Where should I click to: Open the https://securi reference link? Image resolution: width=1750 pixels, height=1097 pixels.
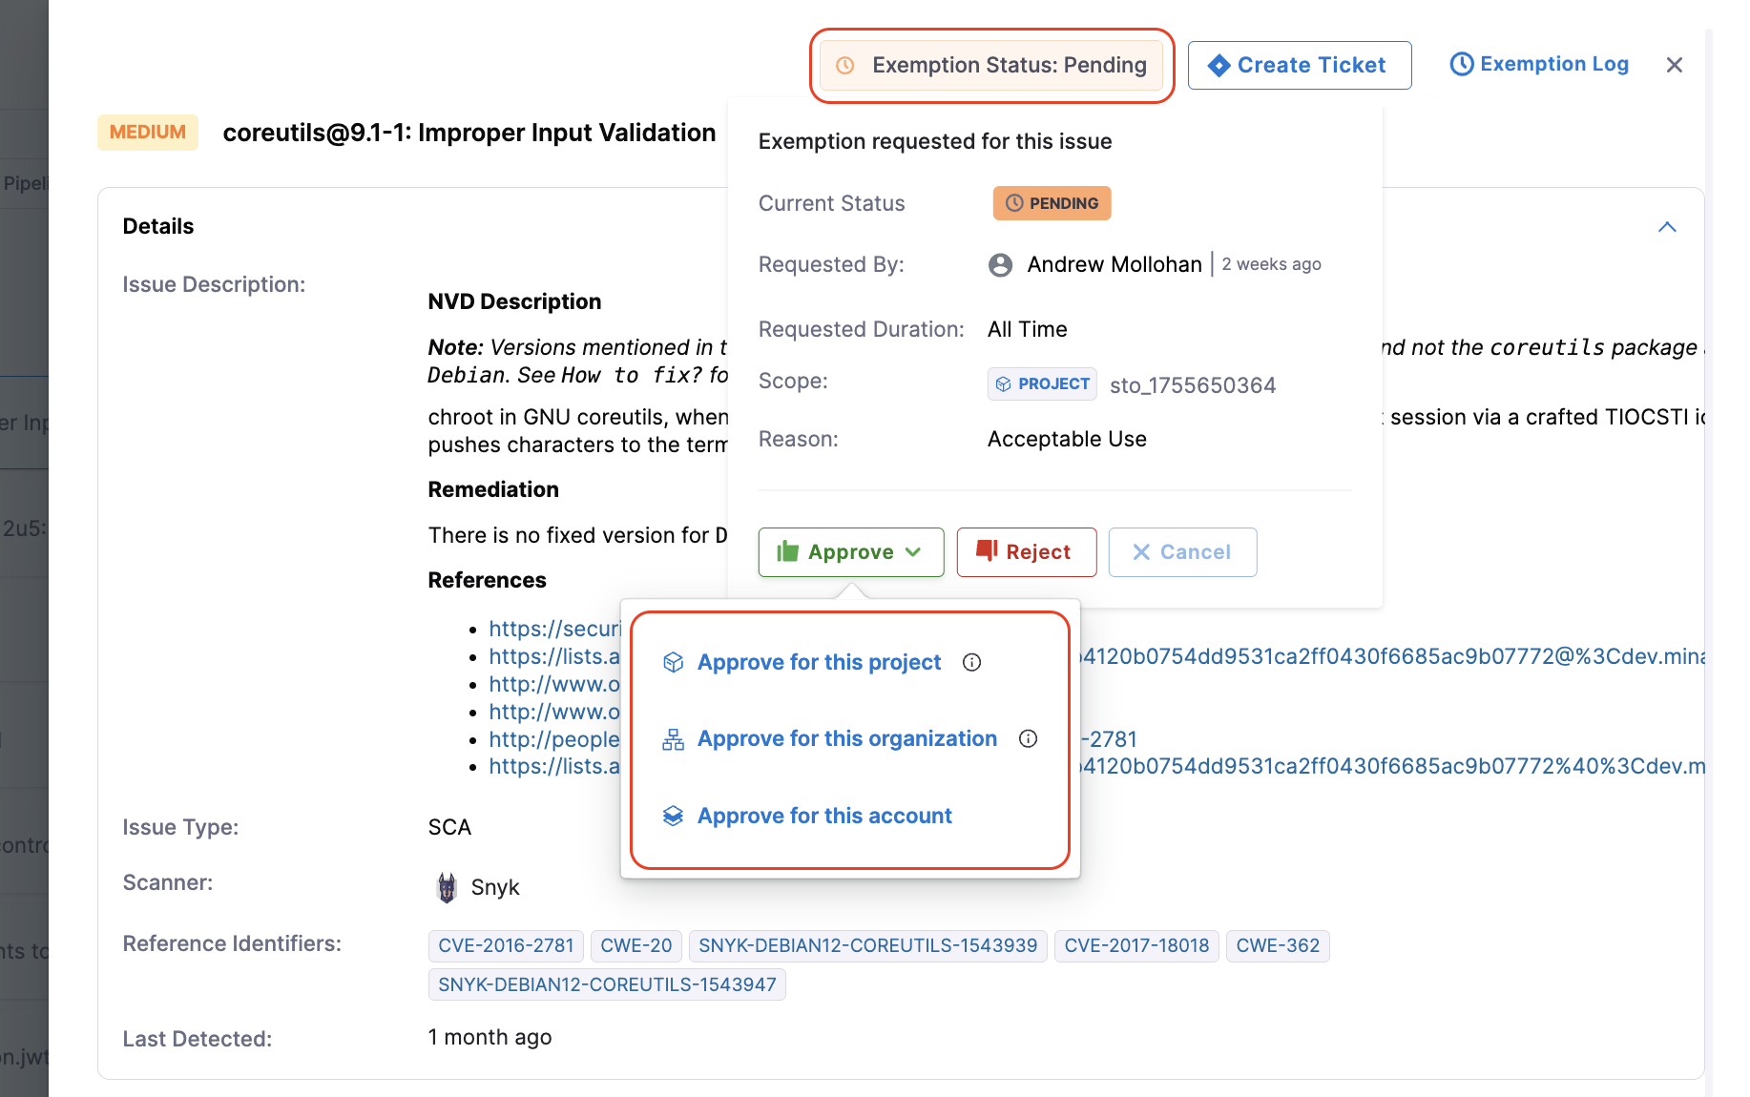tap(554, 629)
